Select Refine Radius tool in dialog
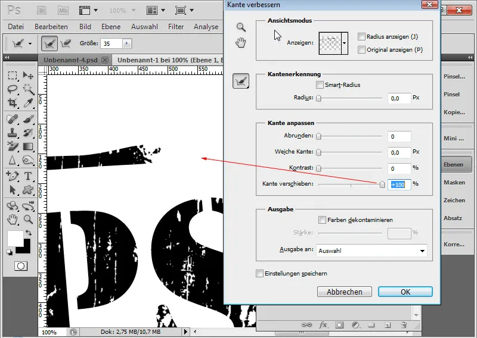This screenshot has width=477, height=338. (x=241, y=81)
